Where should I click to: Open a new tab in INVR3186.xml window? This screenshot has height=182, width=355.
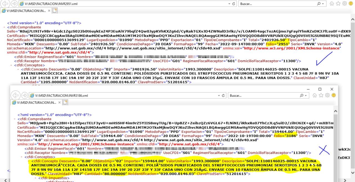65,103
